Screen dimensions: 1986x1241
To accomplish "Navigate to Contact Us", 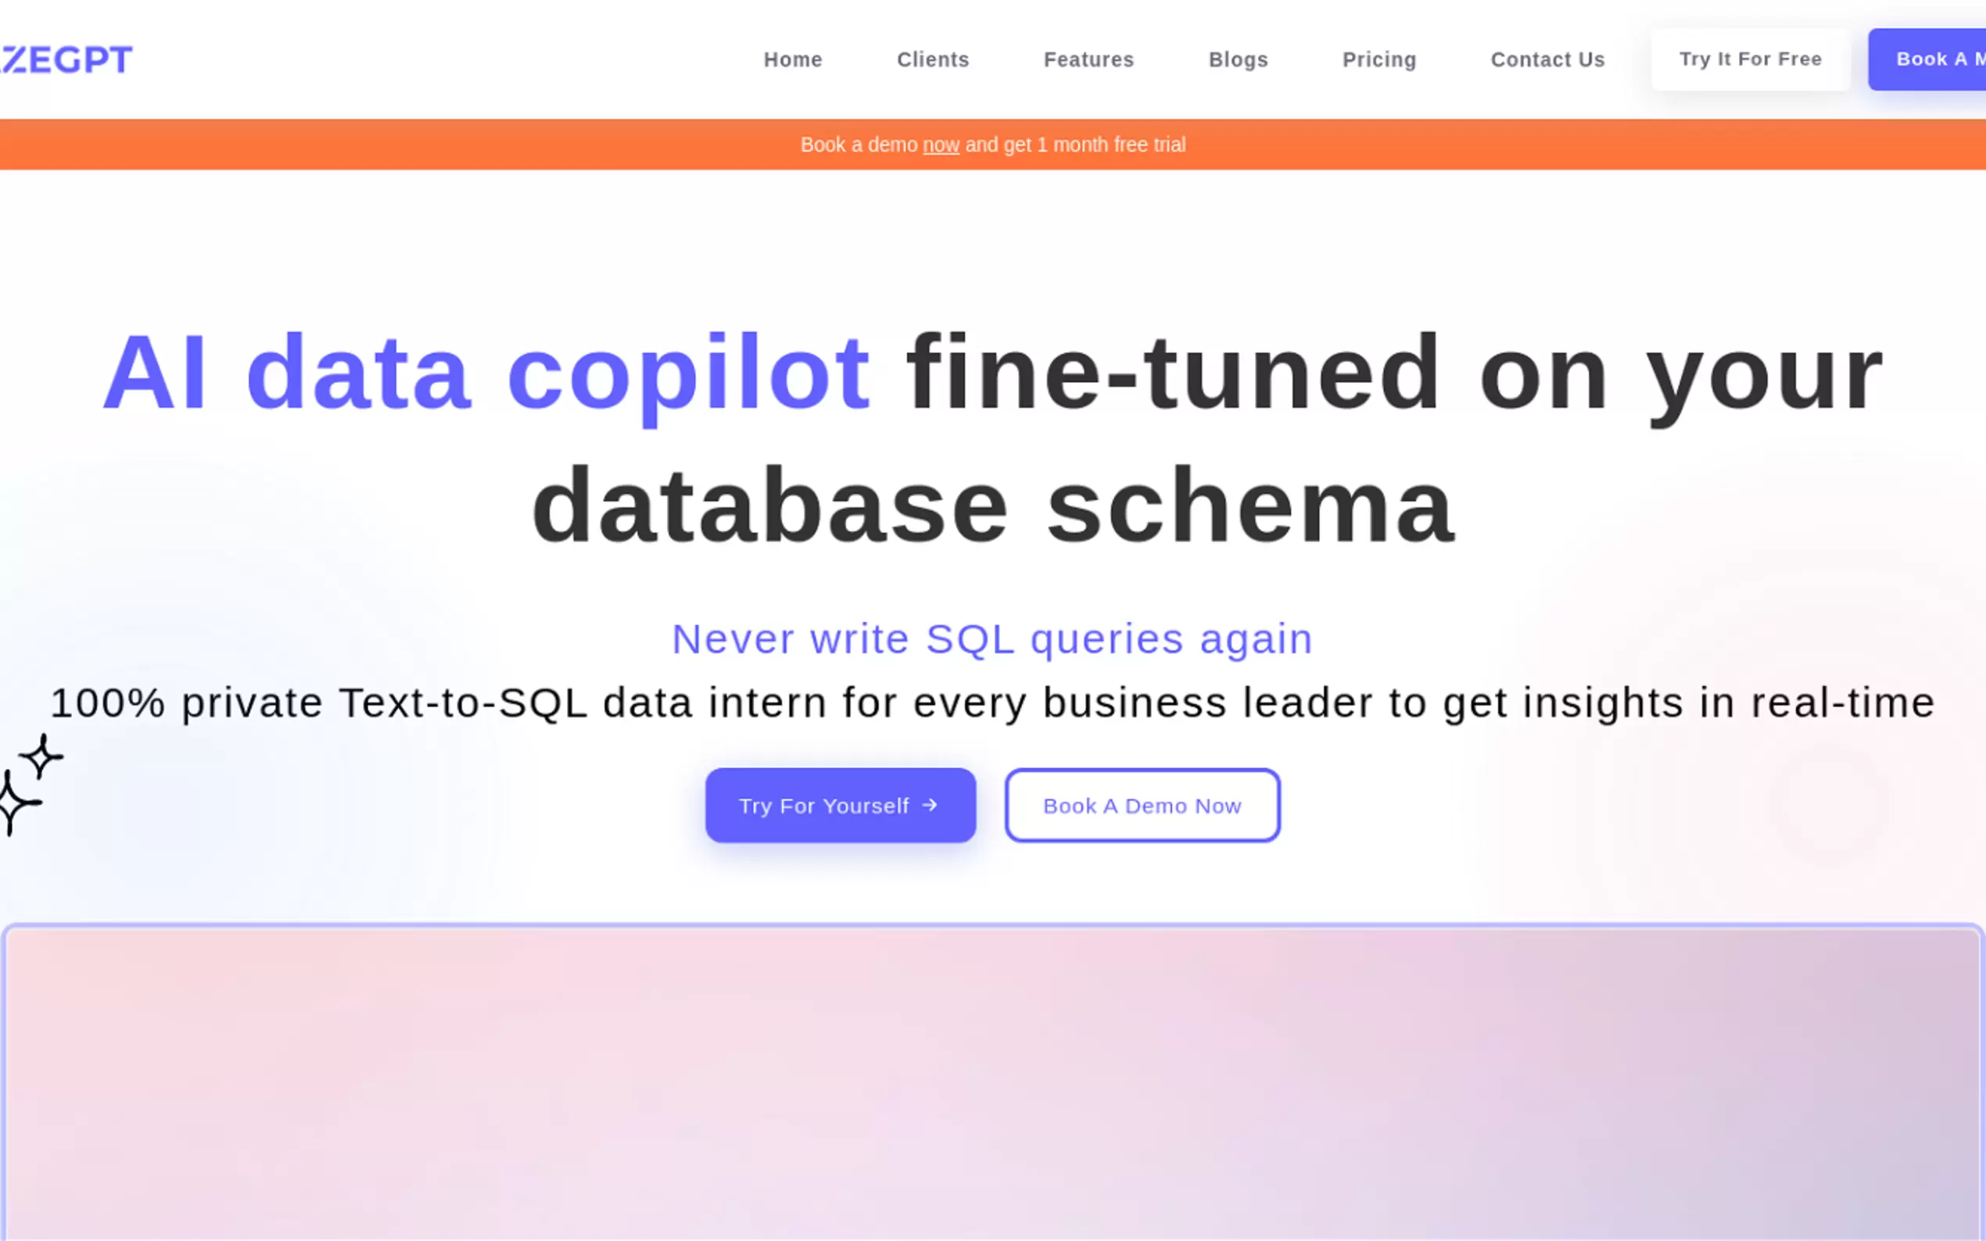I will click(1547, 60).
